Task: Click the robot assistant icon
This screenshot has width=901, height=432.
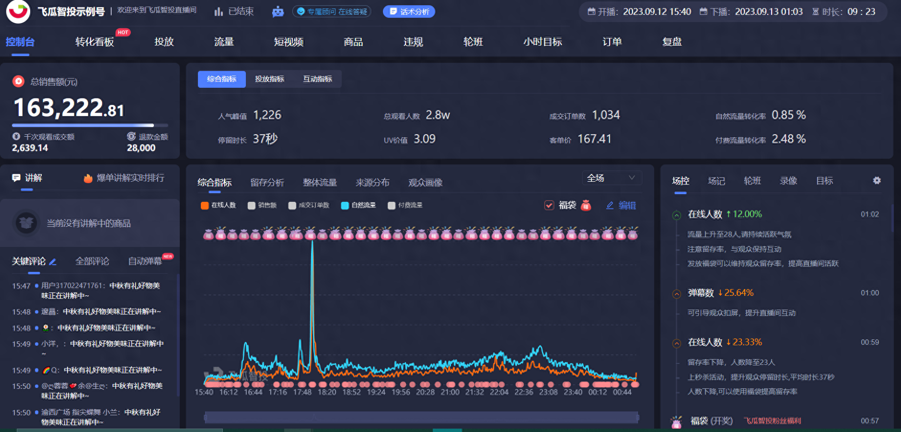Action: coord(278,12)
